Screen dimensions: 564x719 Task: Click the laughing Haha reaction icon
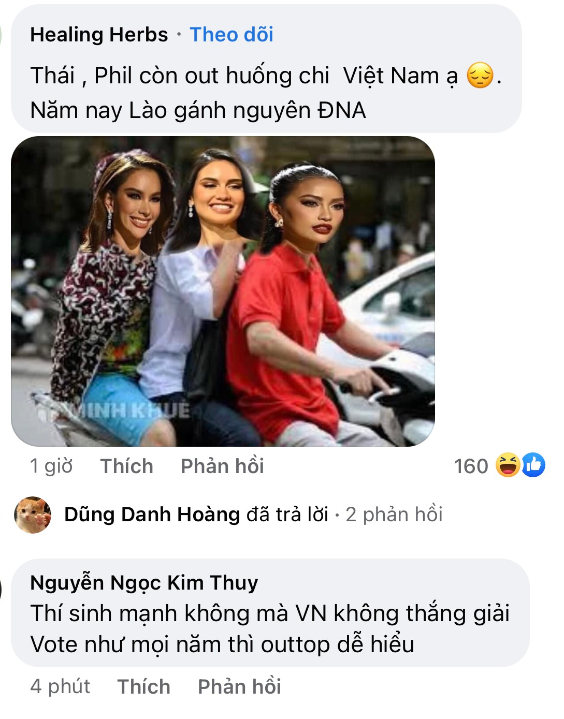pyautogui.click(x=507, y=465)
